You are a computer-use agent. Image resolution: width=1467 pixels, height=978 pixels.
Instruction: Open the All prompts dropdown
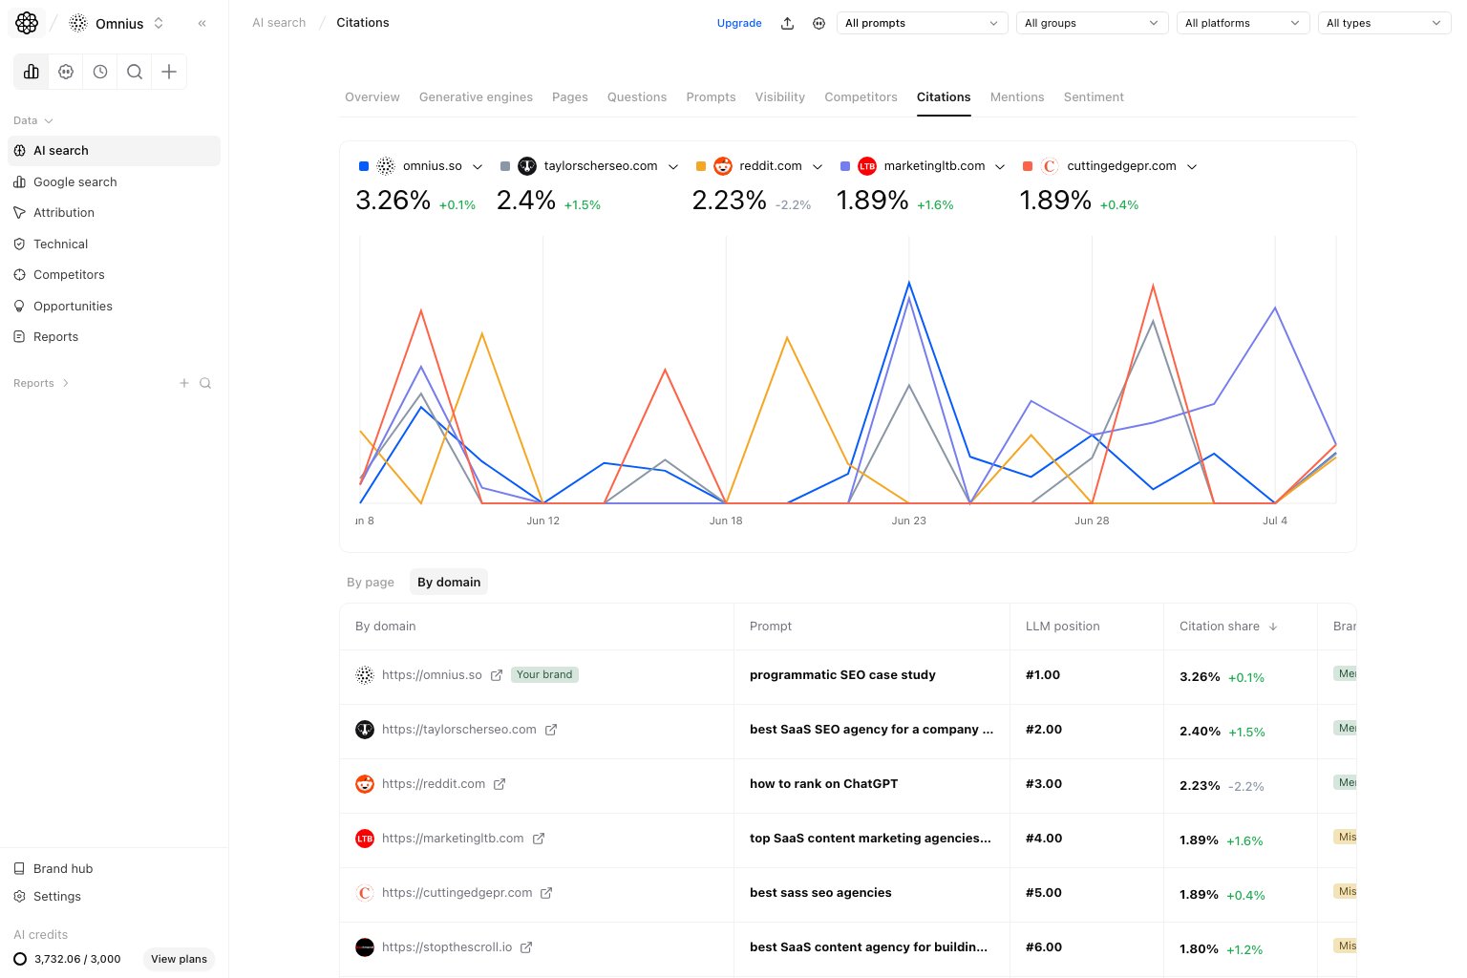coord(922,23)
